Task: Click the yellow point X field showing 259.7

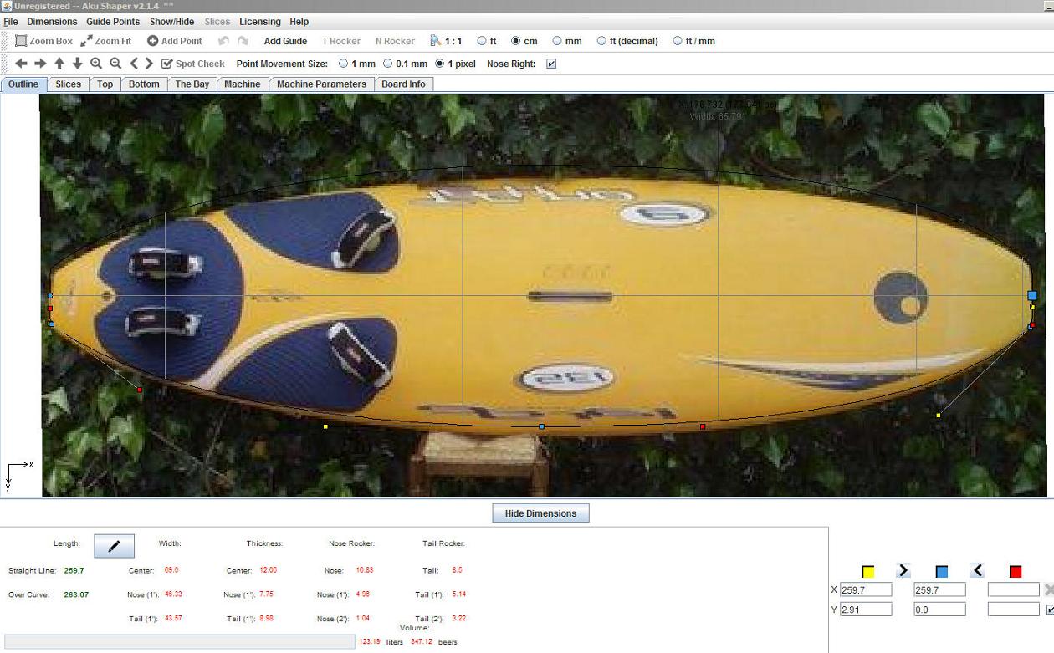Action: (866, 589)
